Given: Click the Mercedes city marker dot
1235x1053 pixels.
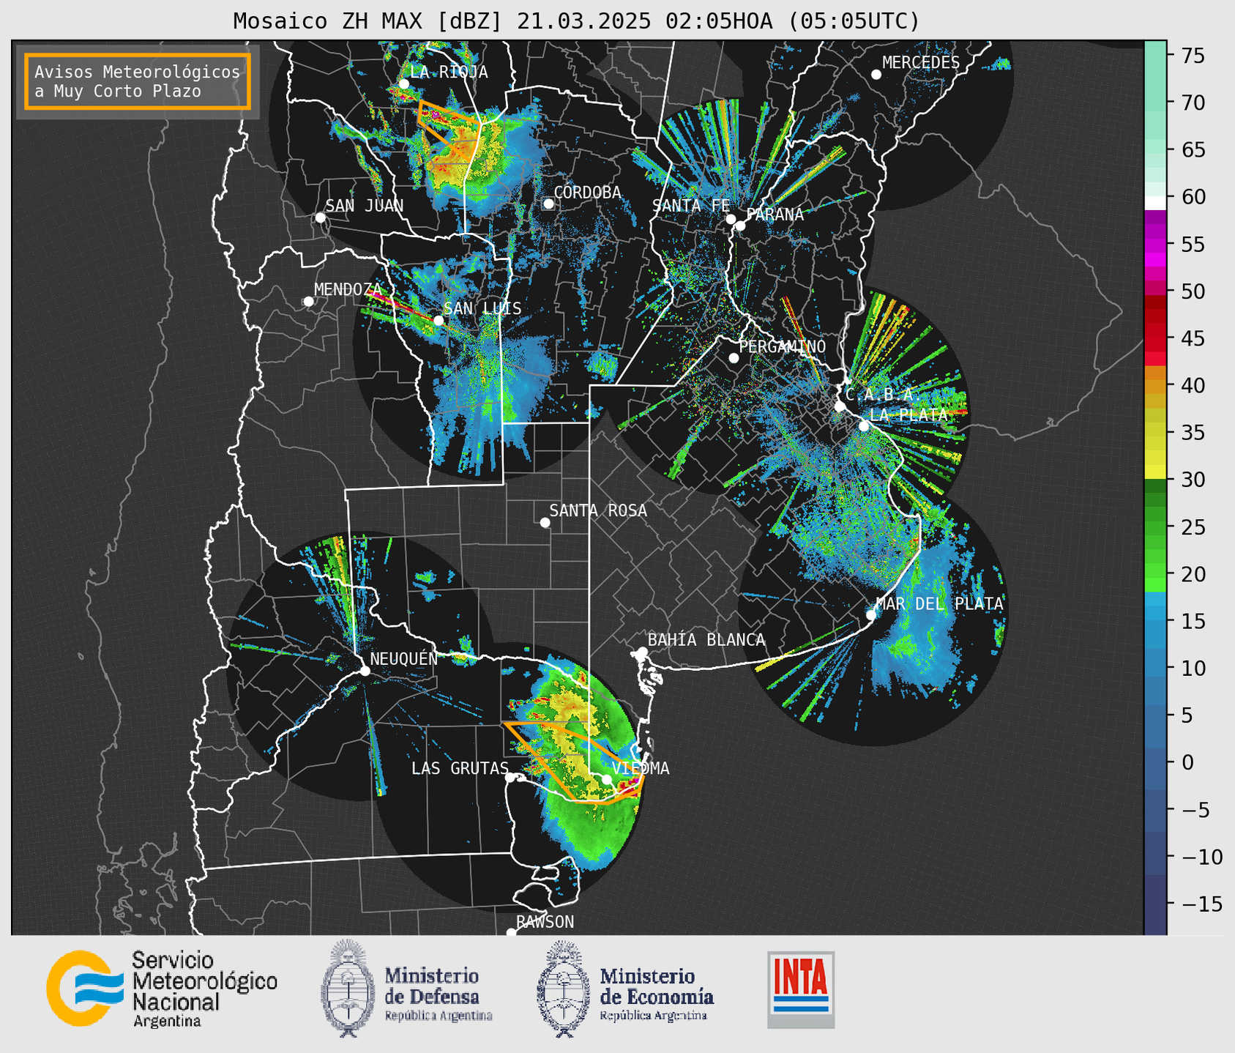Looking at the screenshot, I should tap(876, 75).
